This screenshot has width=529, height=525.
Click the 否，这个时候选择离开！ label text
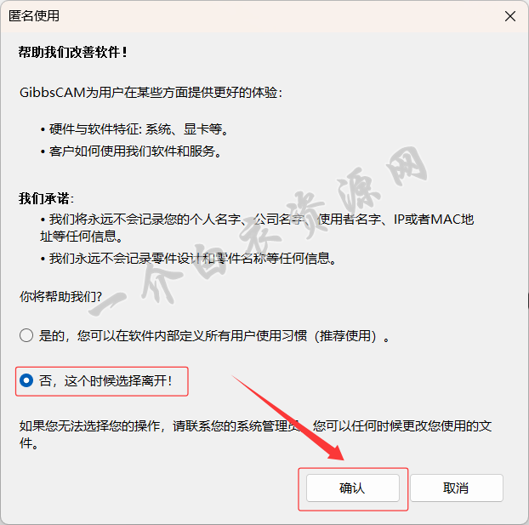click(105, 381)
